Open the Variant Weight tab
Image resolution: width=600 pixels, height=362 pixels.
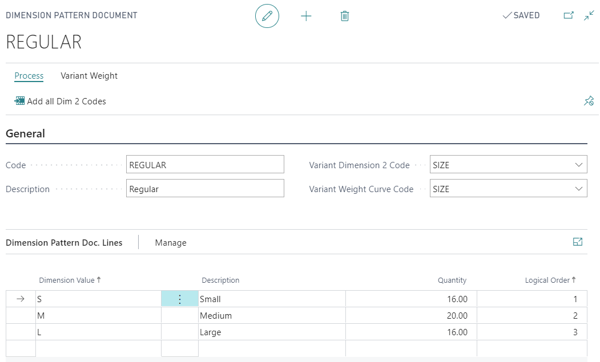pyautogui.click(x=89, y=76)
